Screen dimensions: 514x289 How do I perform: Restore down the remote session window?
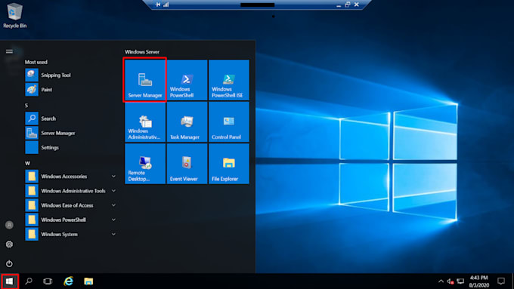(348, 5)
